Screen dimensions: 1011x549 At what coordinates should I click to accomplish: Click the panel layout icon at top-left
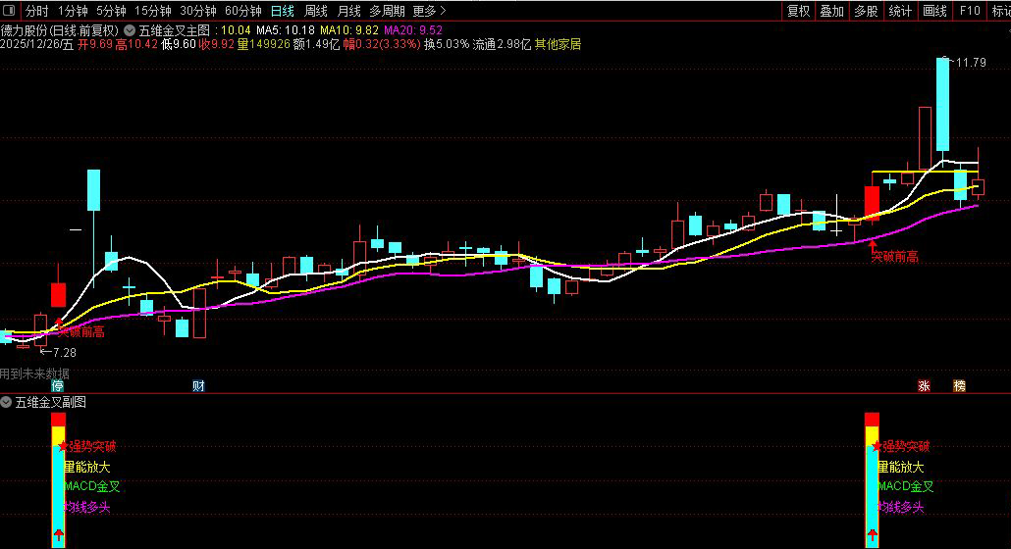point(9,11)
